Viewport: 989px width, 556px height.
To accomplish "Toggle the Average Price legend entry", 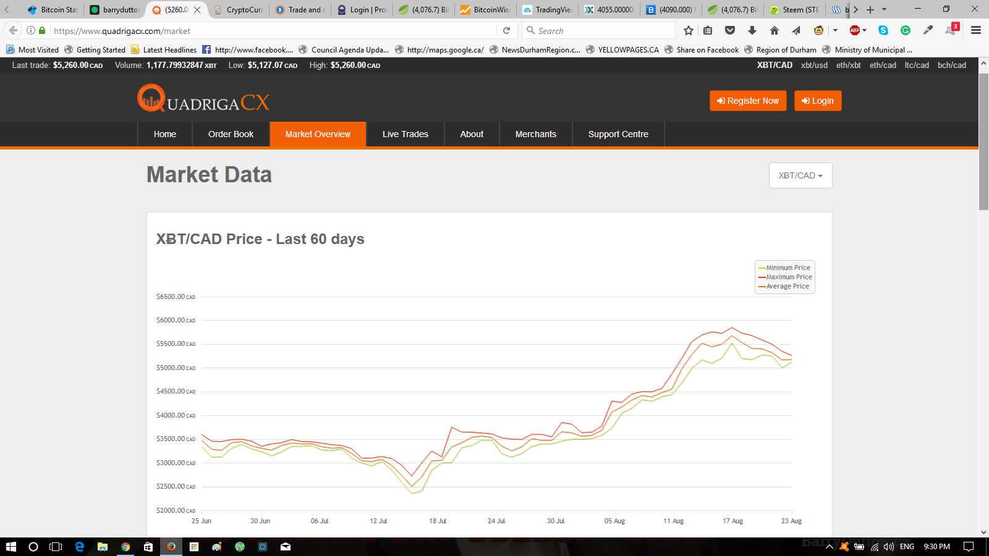I will pyautogui.click(x=783, y=286).
